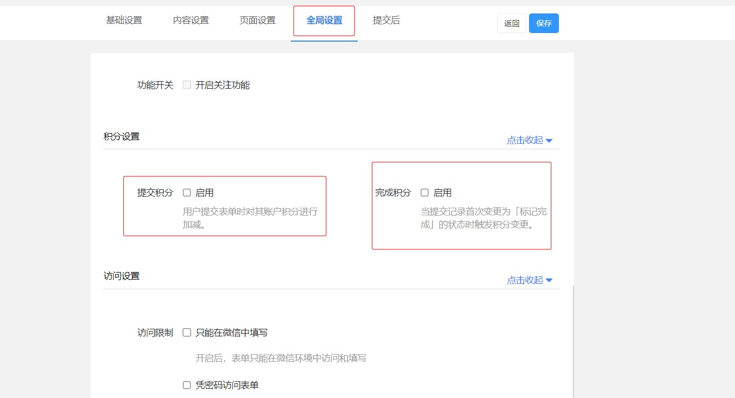This screenshot has height=398, width=735.
Task: Click the 访问限制 field label
Action: point(155,333)
